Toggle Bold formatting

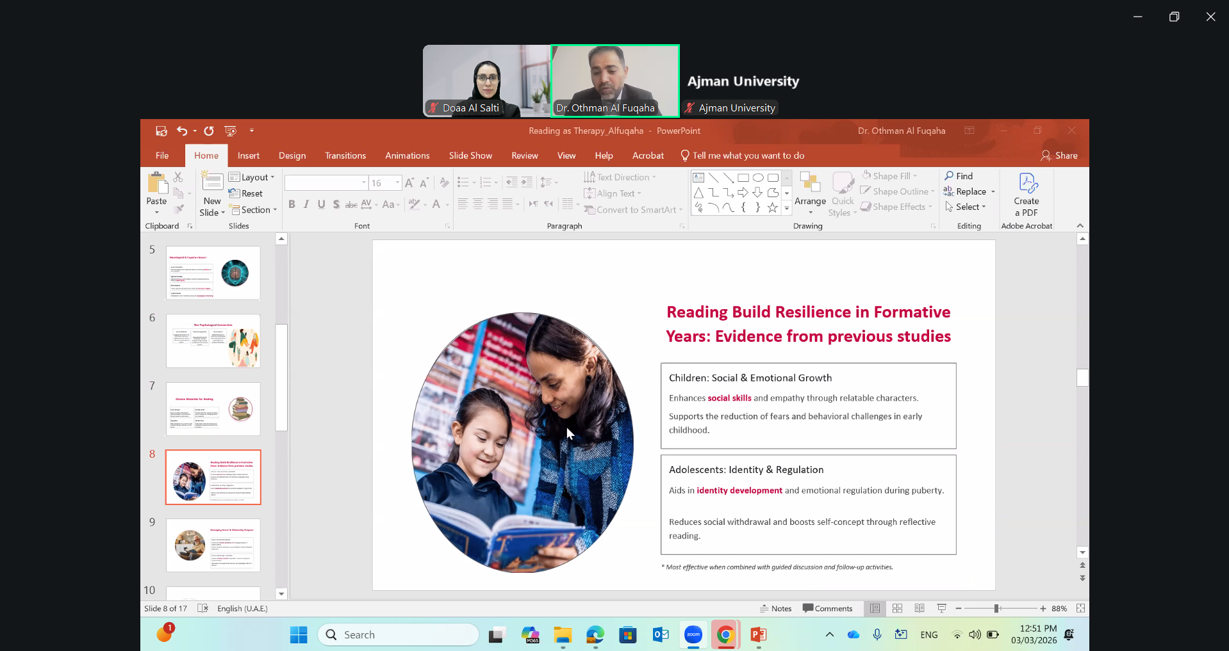coord(292,204)
